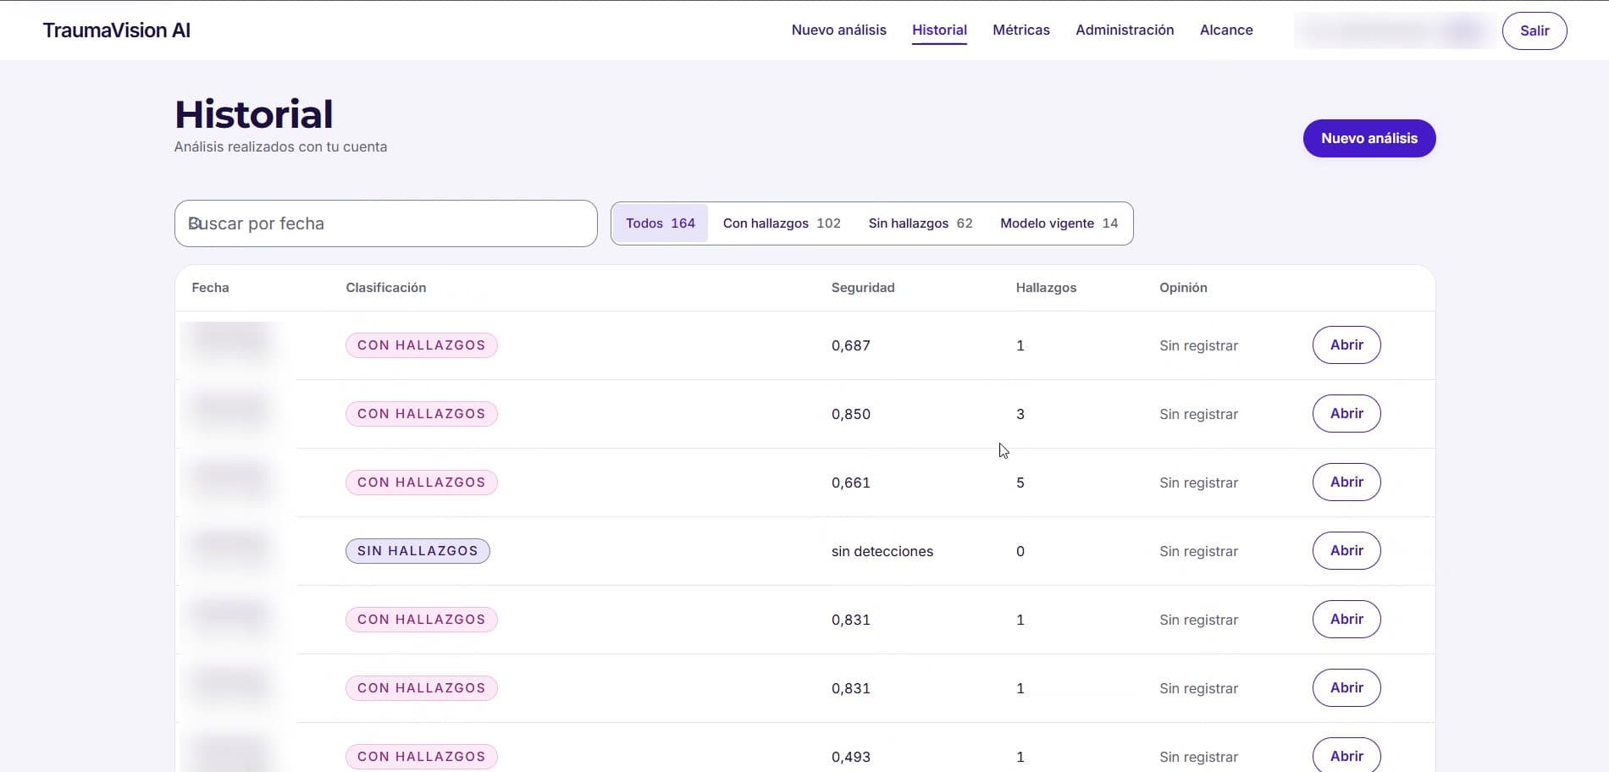Show only Modelo vigente 14 analyses
Screen dimensions: 1609x772
[x=1059, y=223]
